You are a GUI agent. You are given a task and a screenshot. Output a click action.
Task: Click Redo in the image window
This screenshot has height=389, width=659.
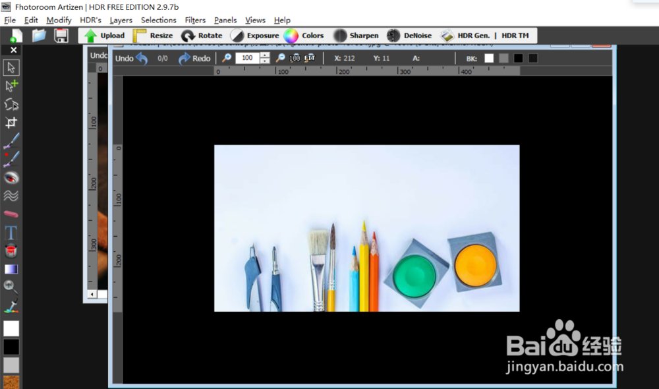tap(194, 59)
